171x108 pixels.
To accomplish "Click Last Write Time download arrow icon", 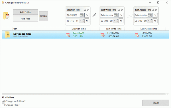I will [x=119, y=10].
